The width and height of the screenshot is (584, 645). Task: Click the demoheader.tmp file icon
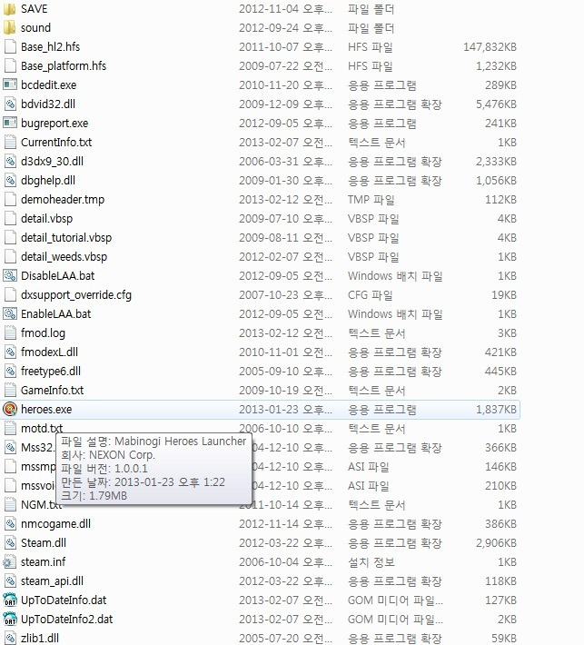(10, 200)
